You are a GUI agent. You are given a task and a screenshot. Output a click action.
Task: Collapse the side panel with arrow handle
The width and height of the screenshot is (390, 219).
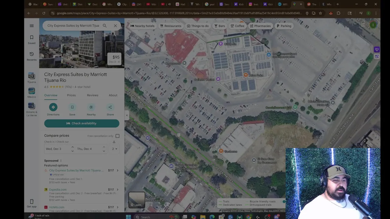(x=127, y=115)
